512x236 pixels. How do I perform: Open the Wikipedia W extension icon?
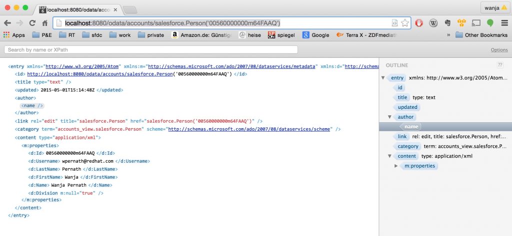[433, 23]
